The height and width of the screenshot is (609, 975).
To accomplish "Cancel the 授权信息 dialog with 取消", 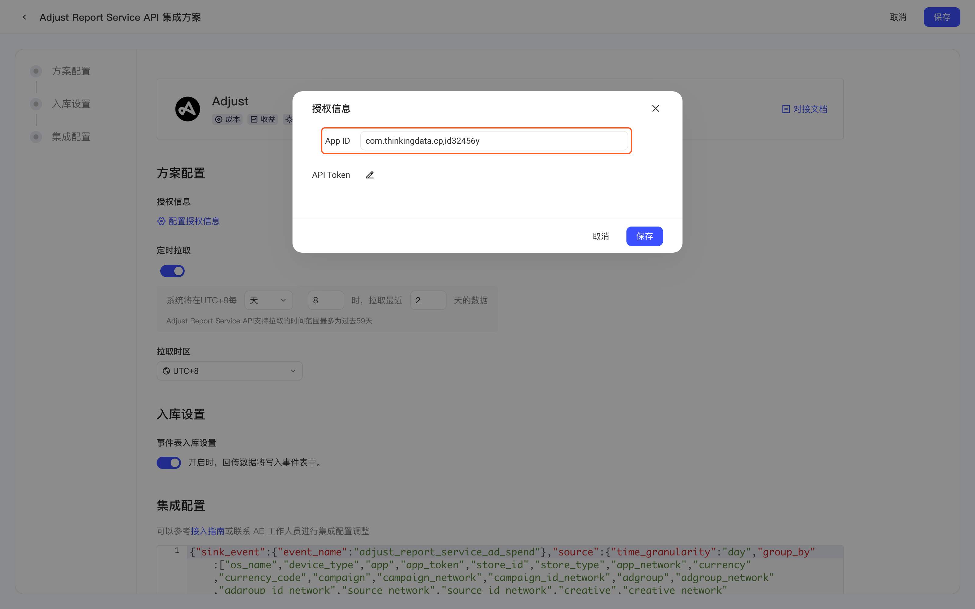I will click(600, 236).
